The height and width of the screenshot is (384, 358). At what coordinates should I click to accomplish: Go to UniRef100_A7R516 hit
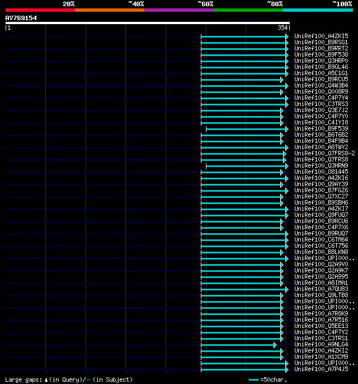[321, 320]
